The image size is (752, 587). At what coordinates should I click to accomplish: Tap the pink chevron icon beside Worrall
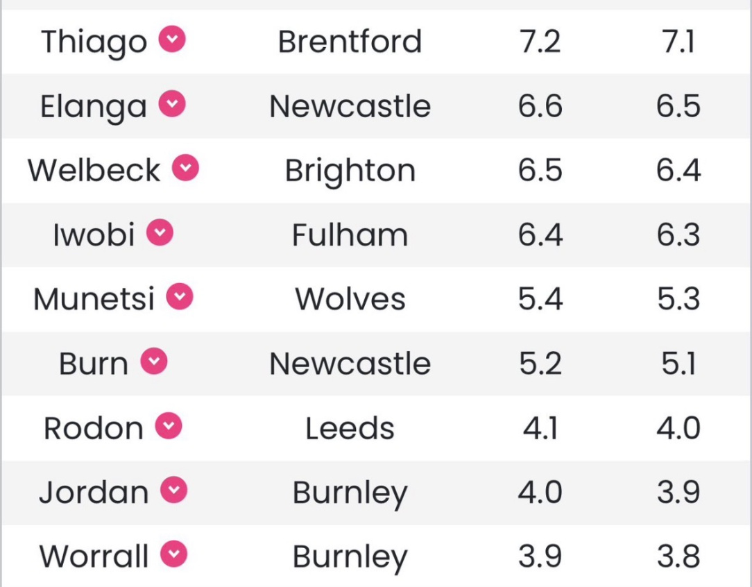pos(174,554)
